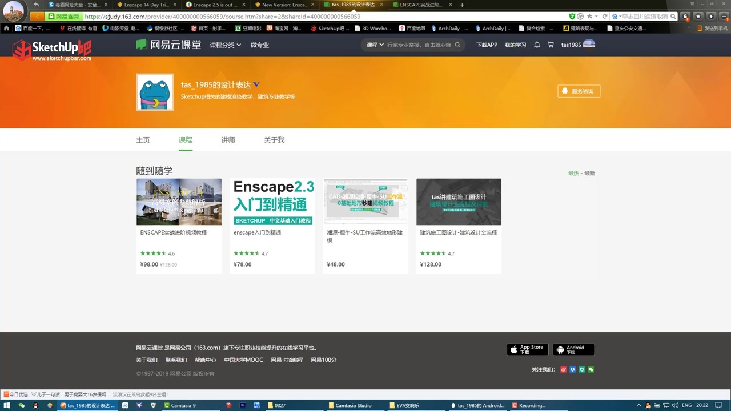
Task: Open ENSCAPE实战进阶视频教程 course thumbnail
Action: (x=179, y=202)
